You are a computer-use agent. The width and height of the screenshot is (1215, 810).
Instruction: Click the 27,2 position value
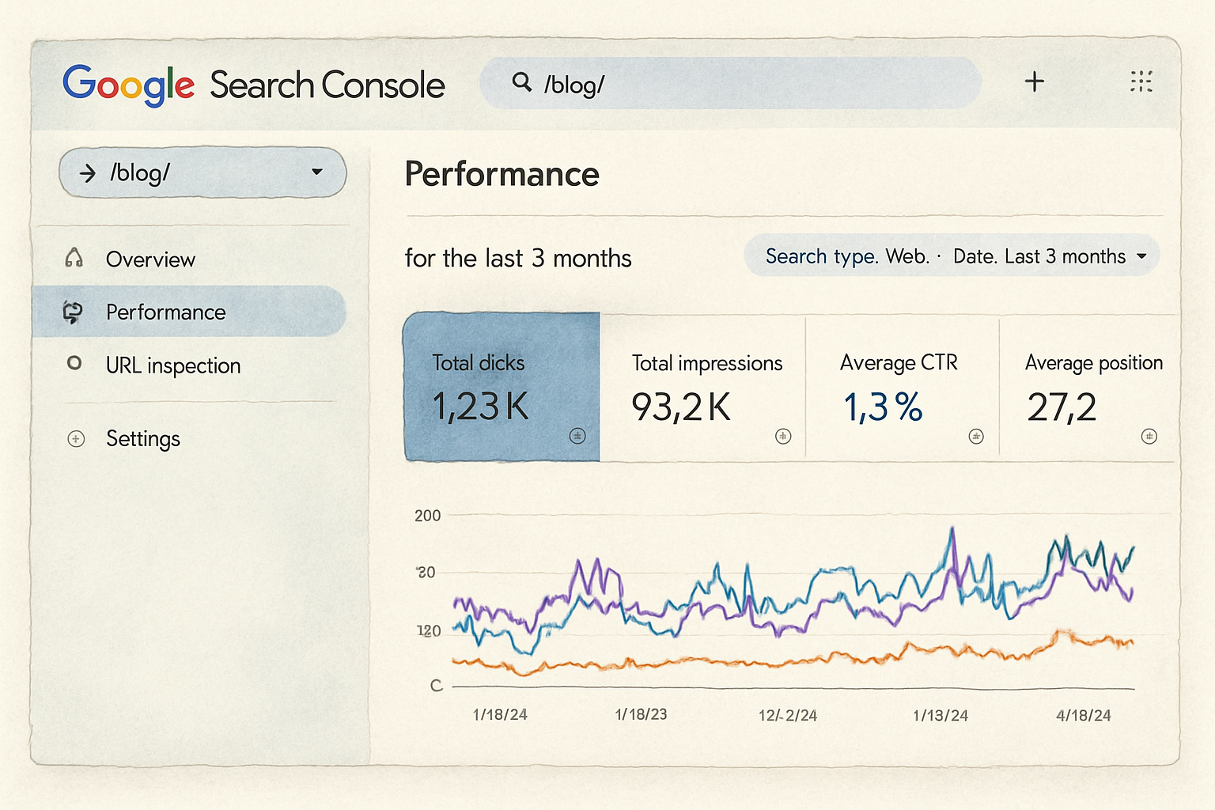[1062, 407]
